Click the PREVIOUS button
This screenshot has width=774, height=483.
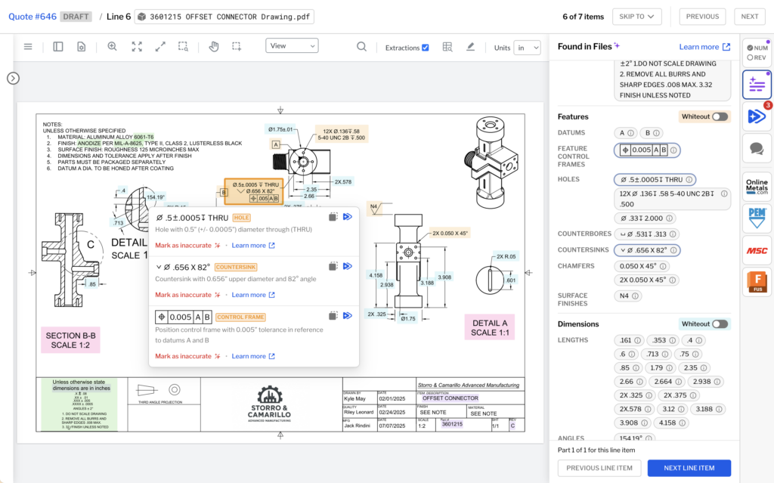click(x=702, y=17)
